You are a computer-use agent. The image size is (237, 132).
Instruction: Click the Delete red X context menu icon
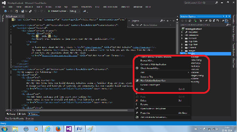coord(137,100)
